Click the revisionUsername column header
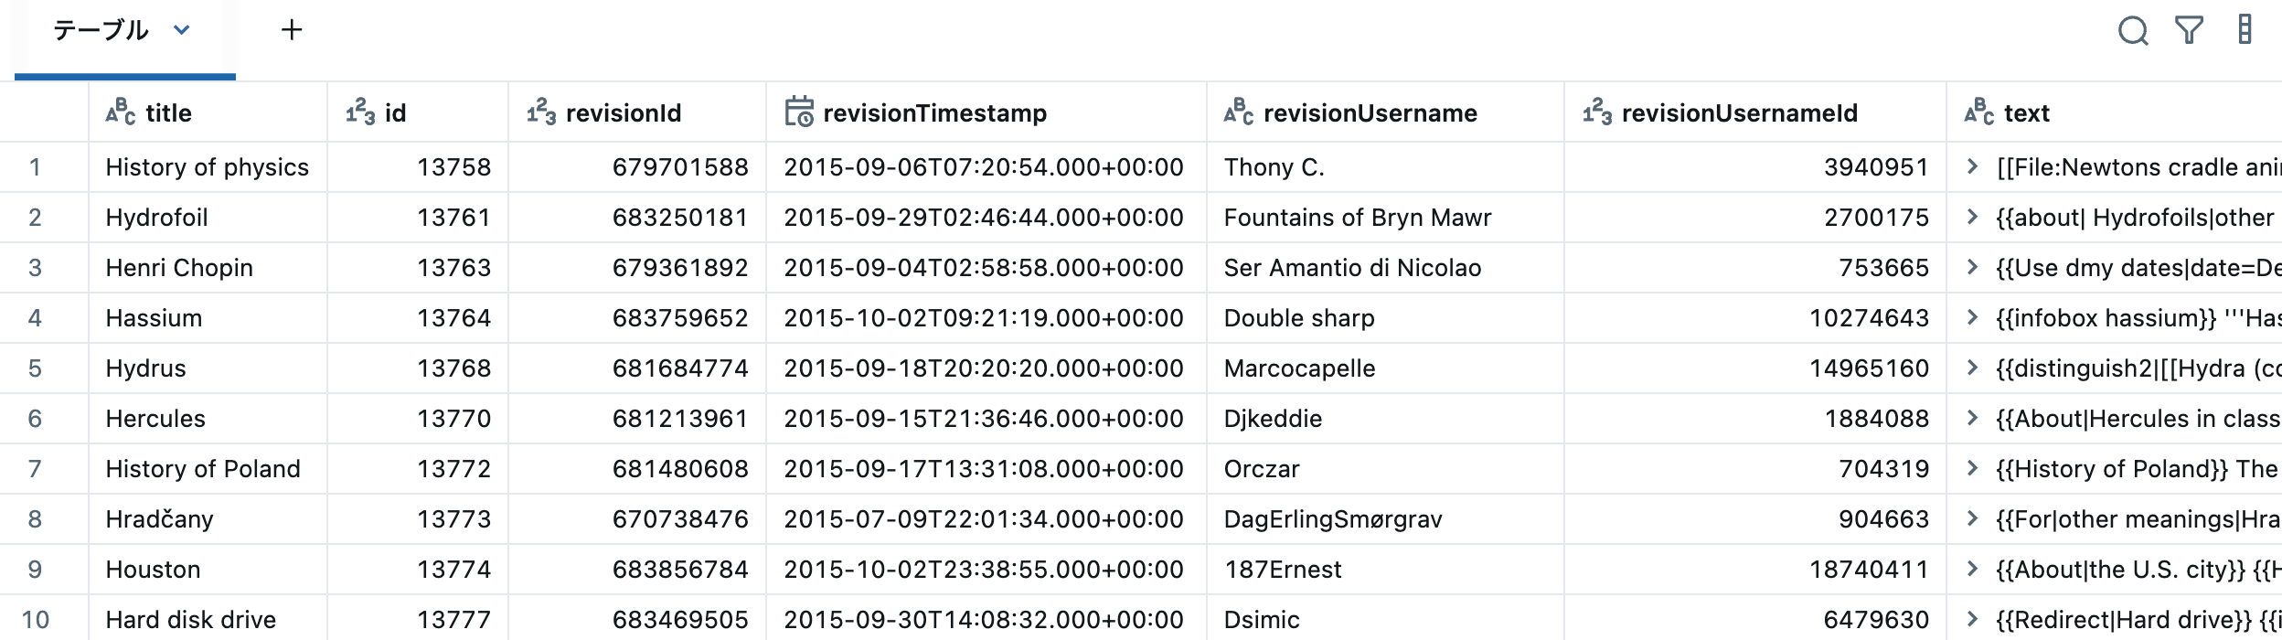Image resolution: width=2282 pixels, height=640 pixels. click(1385, 112)
